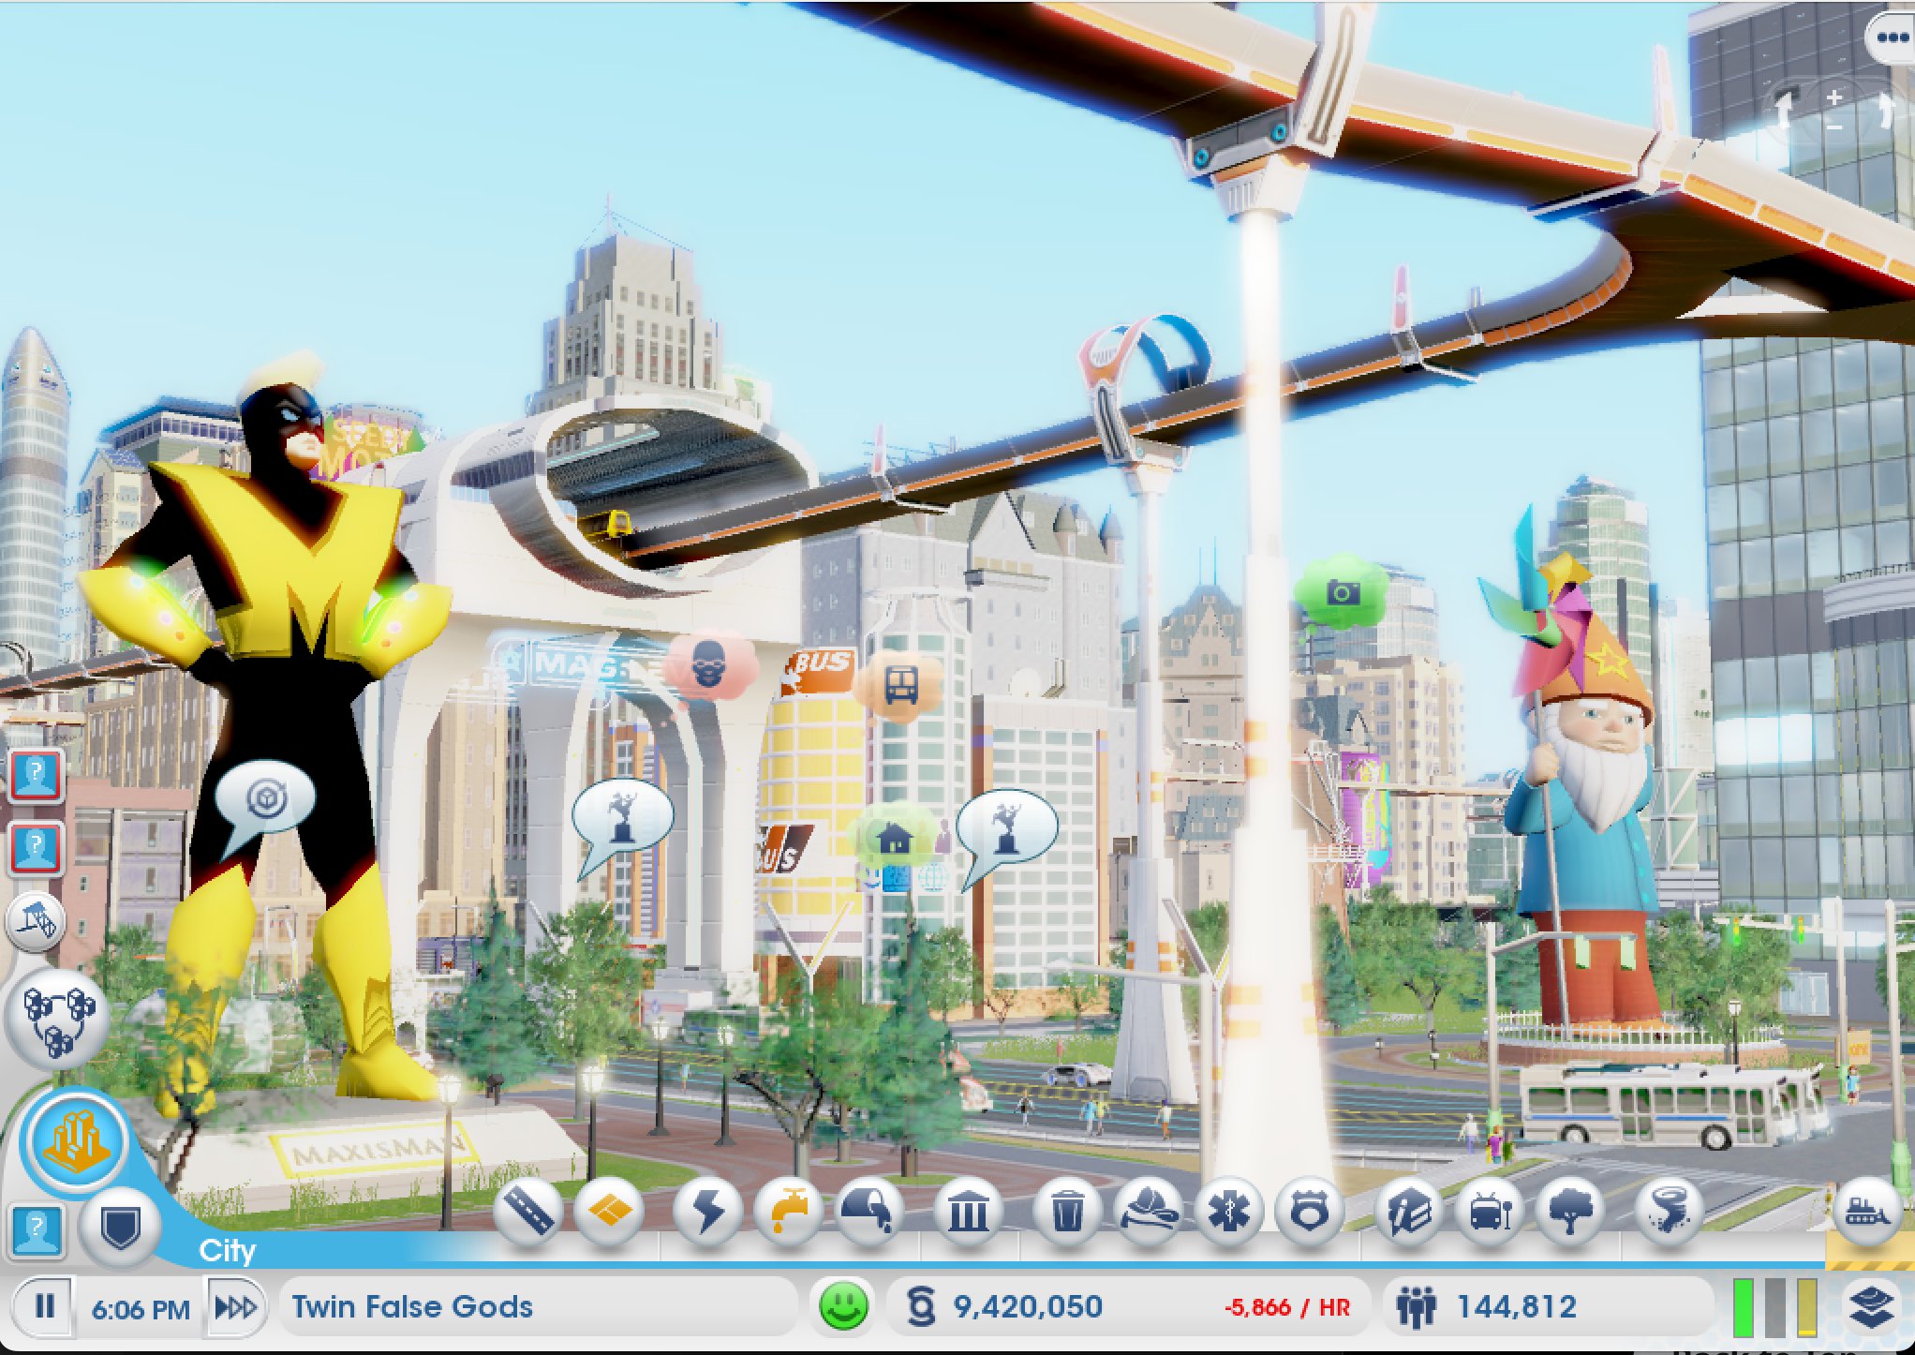Open the green happiness smiley face
The height and width of the screenshot is (1355, 1915).
click(x=843, y=1305)
